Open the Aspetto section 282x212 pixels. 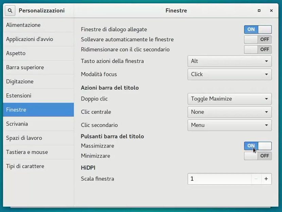16,53
